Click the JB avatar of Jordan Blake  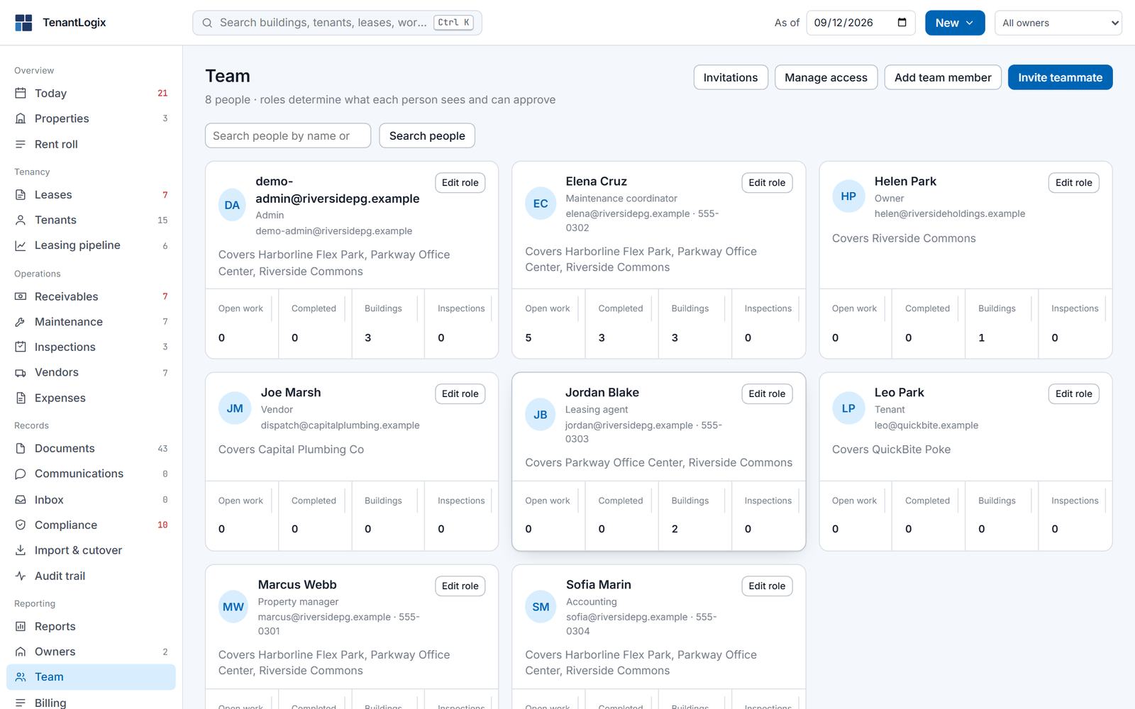(541, 415)
